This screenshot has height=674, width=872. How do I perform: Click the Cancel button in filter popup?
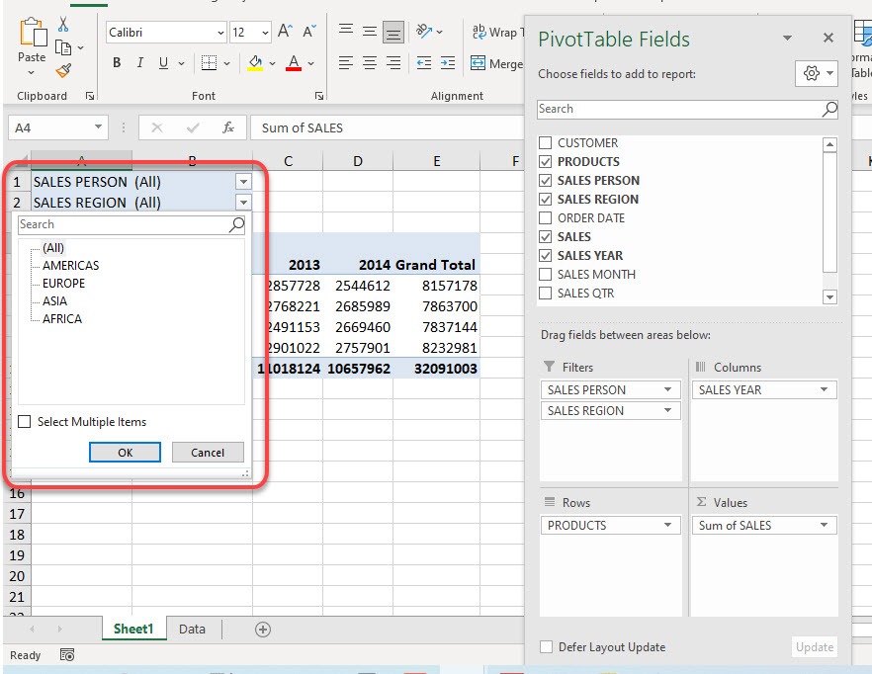[x=208, y=452]
